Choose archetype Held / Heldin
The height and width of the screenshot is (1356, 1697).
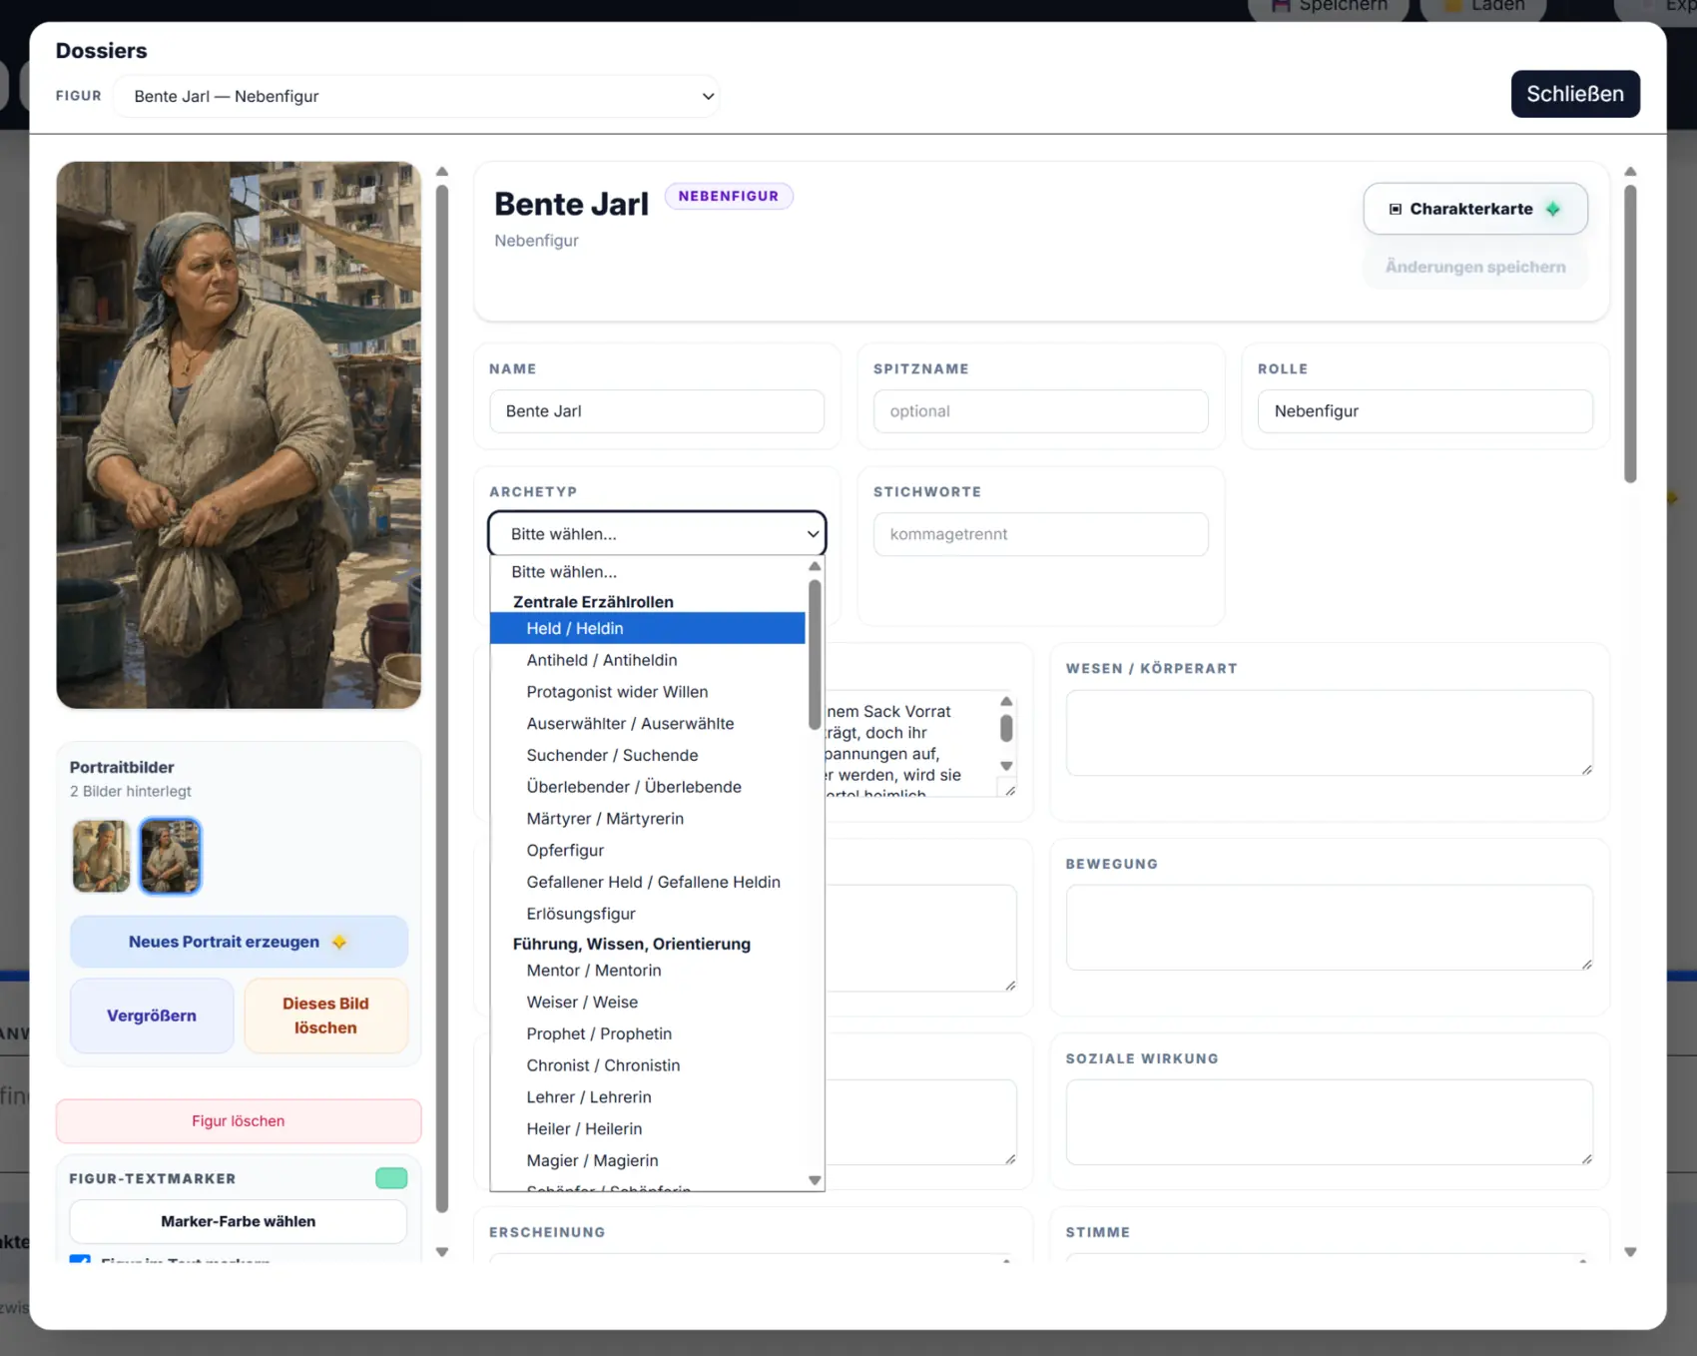tap(648, 628)
